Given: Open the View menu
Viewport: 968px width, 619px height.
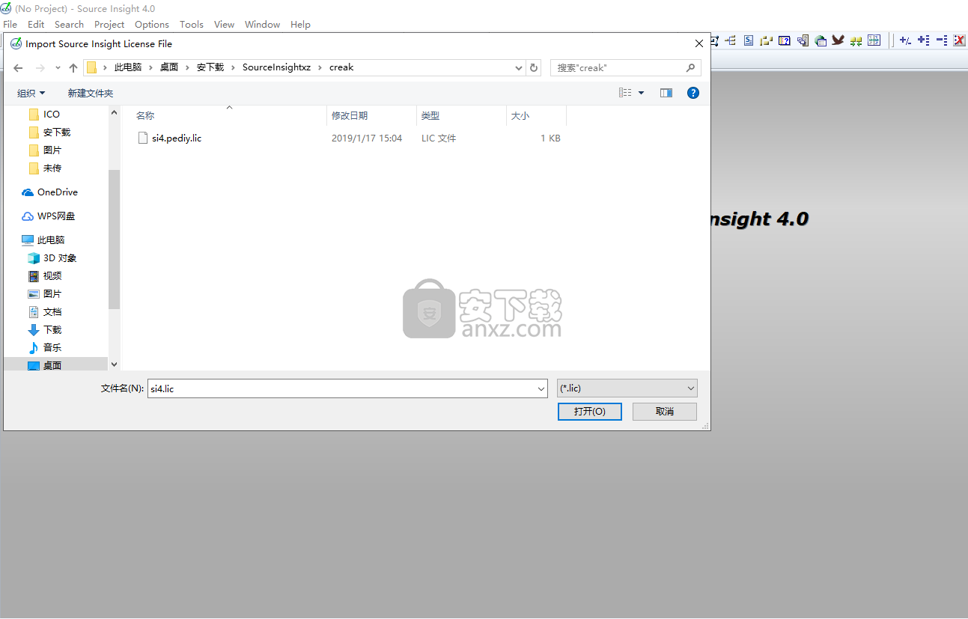Looking at the screenshot, I should [225, 24].
